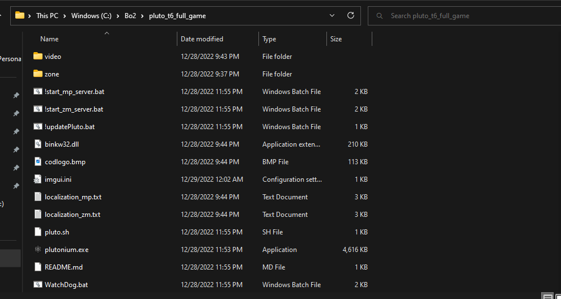The width and height of the screenshot is (561, 299).
Task: Click the !updatePluto.bat file icon
Action: pos(38,126)
